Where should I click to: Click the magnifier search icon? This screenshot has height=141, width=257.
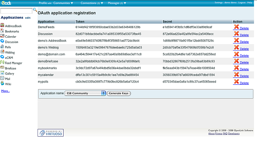pos(35,10)
